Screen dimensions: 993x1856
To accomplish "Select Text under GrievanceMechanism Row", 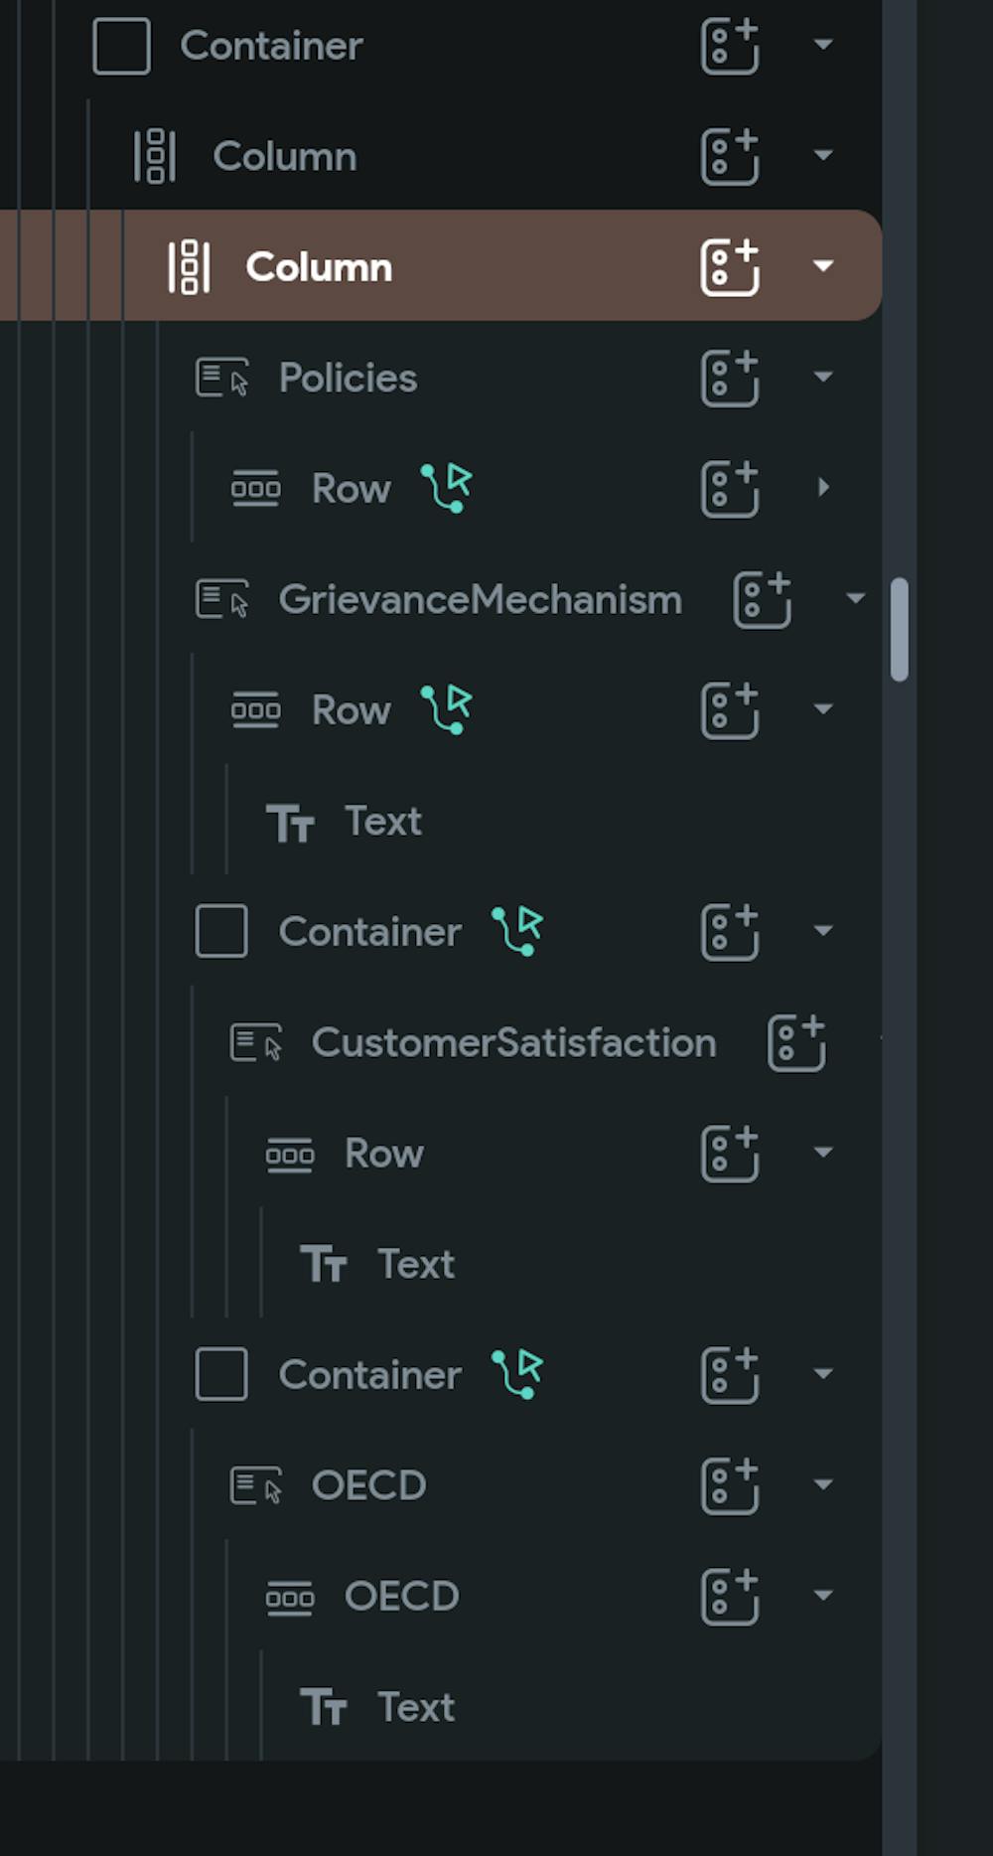I will click(382, 822).
